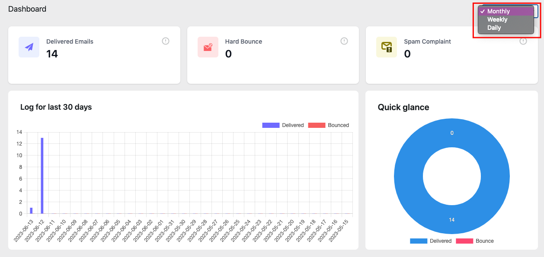Click the Dashboard page title
The height and width of the screenshot is (257, 544).
[x=27, y=9]
